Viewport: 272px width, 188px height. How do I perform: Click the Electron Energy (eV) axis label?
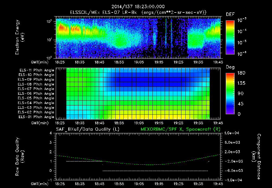pyautogui.click(x=20, y=37)
